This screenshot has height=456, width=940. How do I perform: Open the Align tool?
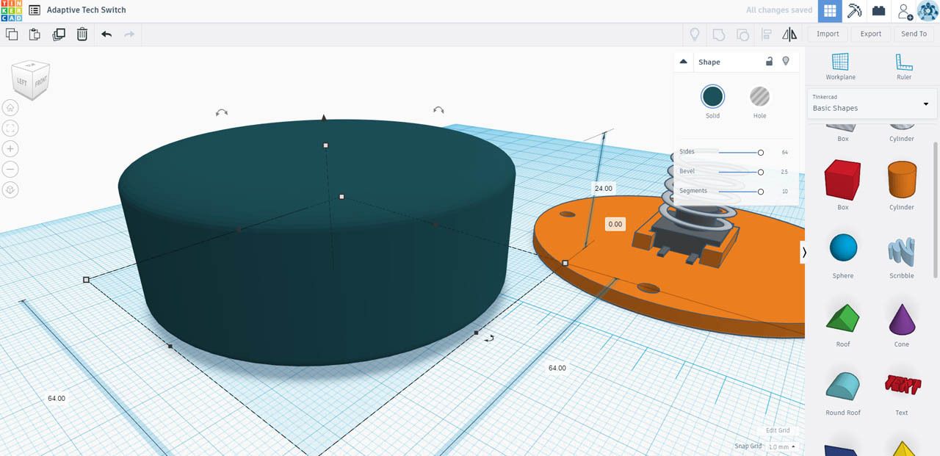766,34
